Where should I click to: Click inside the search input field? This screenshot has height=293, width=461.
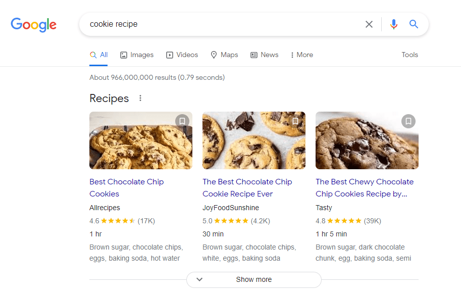(x=202, y=24)
